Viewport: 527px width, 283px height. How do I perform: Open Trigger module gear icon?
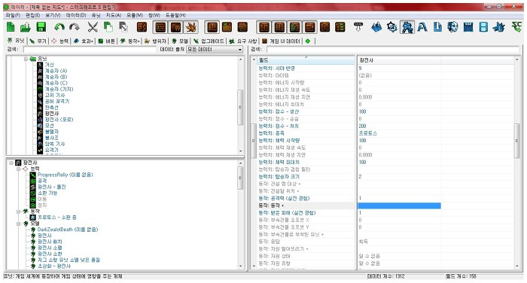[x=392, y=27]
